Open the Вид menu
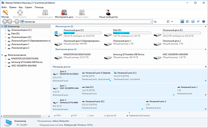This screenshot has height=128, width=208. (20, 7)
